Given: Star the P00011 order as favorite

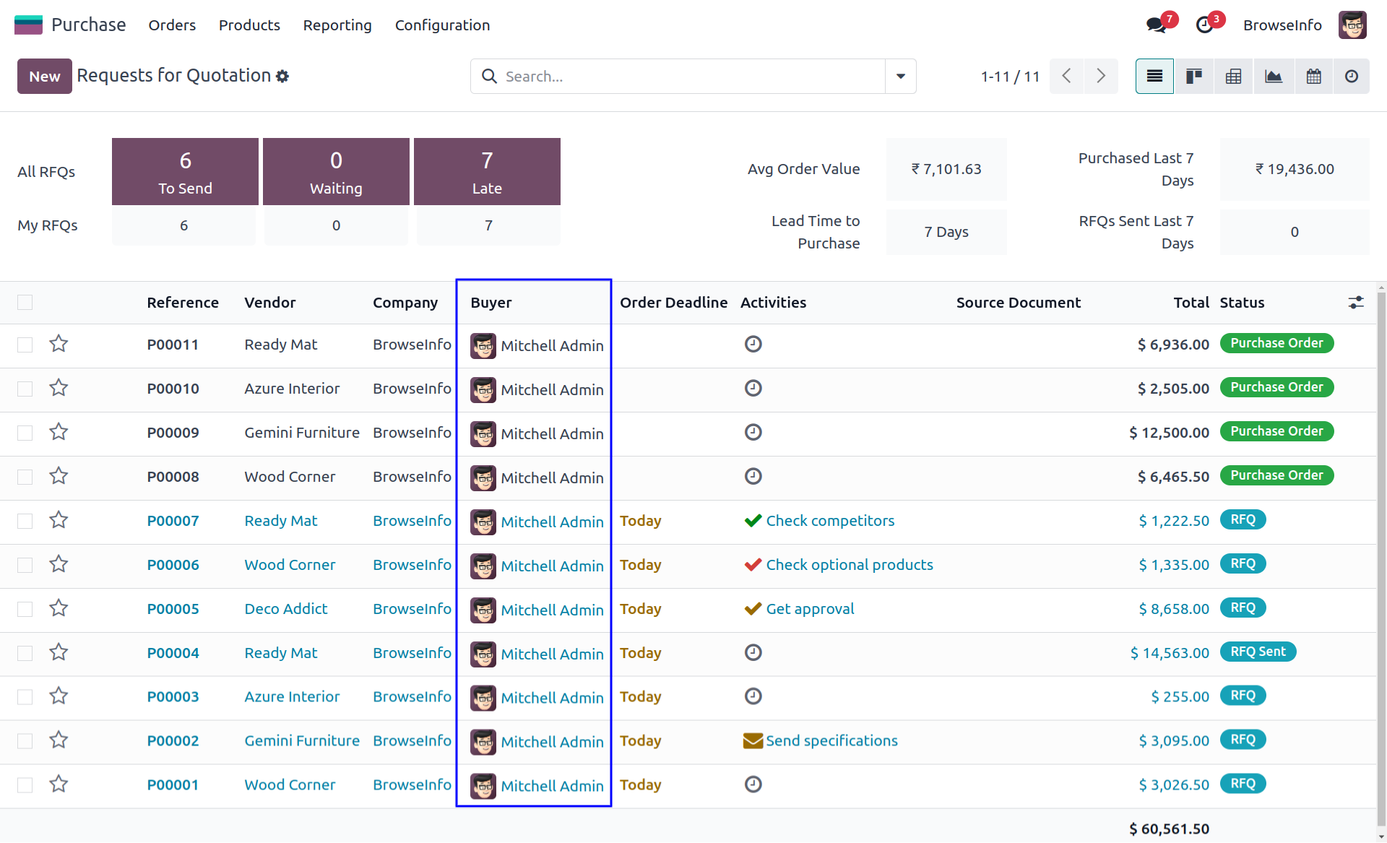Looking at the screenshot, I should (x=59, y=344).
